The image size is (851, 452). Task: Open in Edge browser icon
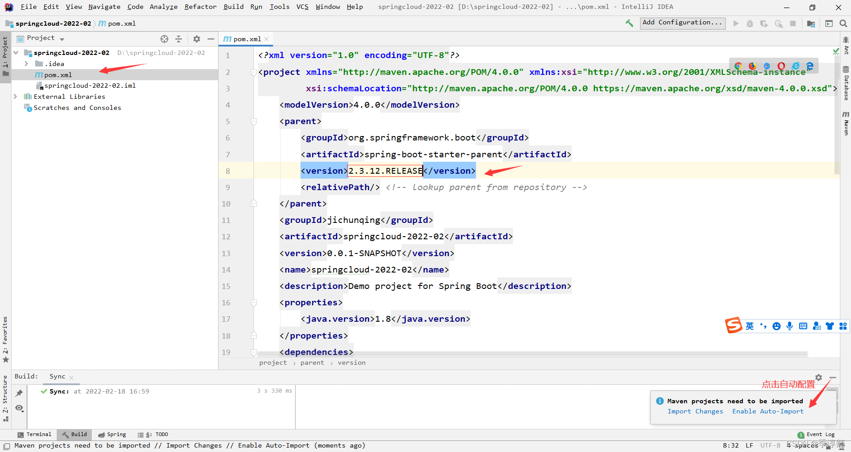coord(810,66)
